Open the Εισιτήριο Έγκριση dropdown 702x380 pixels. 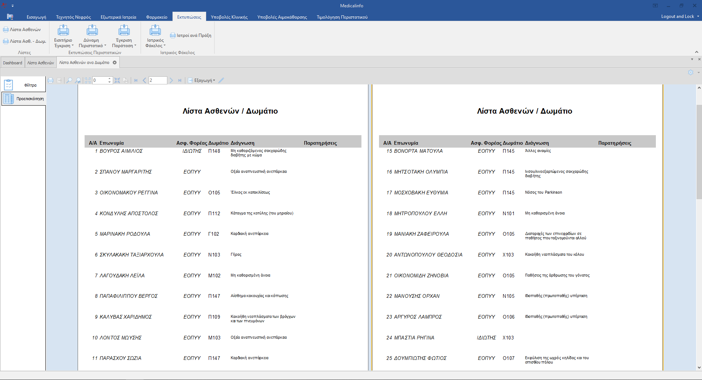point(64,43)
